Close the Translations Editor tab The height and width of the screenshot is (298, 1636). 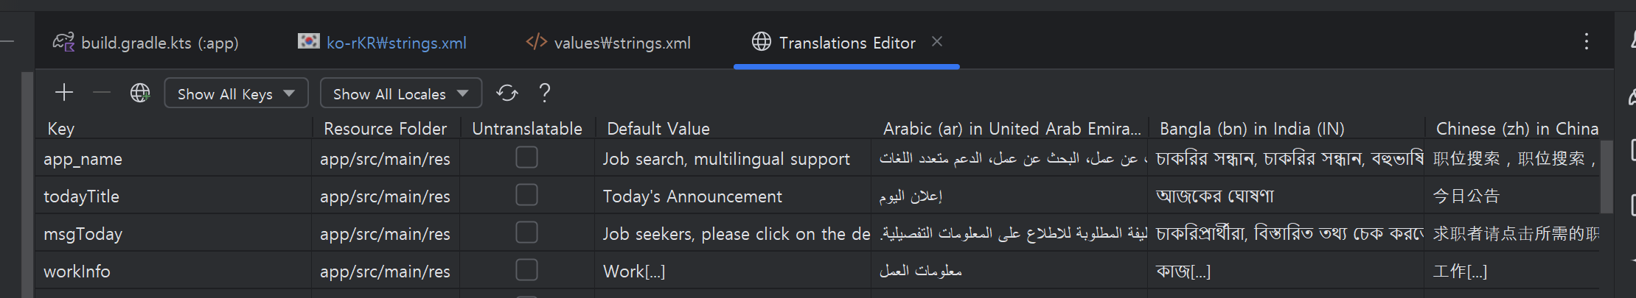(x=937, y=42)
